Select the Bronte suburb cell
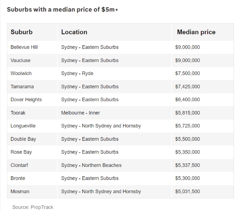This screenshot has width=240, height=211. pyautogui.click(x=32, y=179)
